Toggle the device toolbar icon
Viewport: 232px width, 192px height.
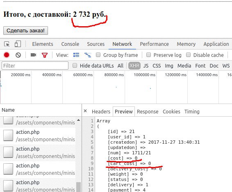(18, 44)
